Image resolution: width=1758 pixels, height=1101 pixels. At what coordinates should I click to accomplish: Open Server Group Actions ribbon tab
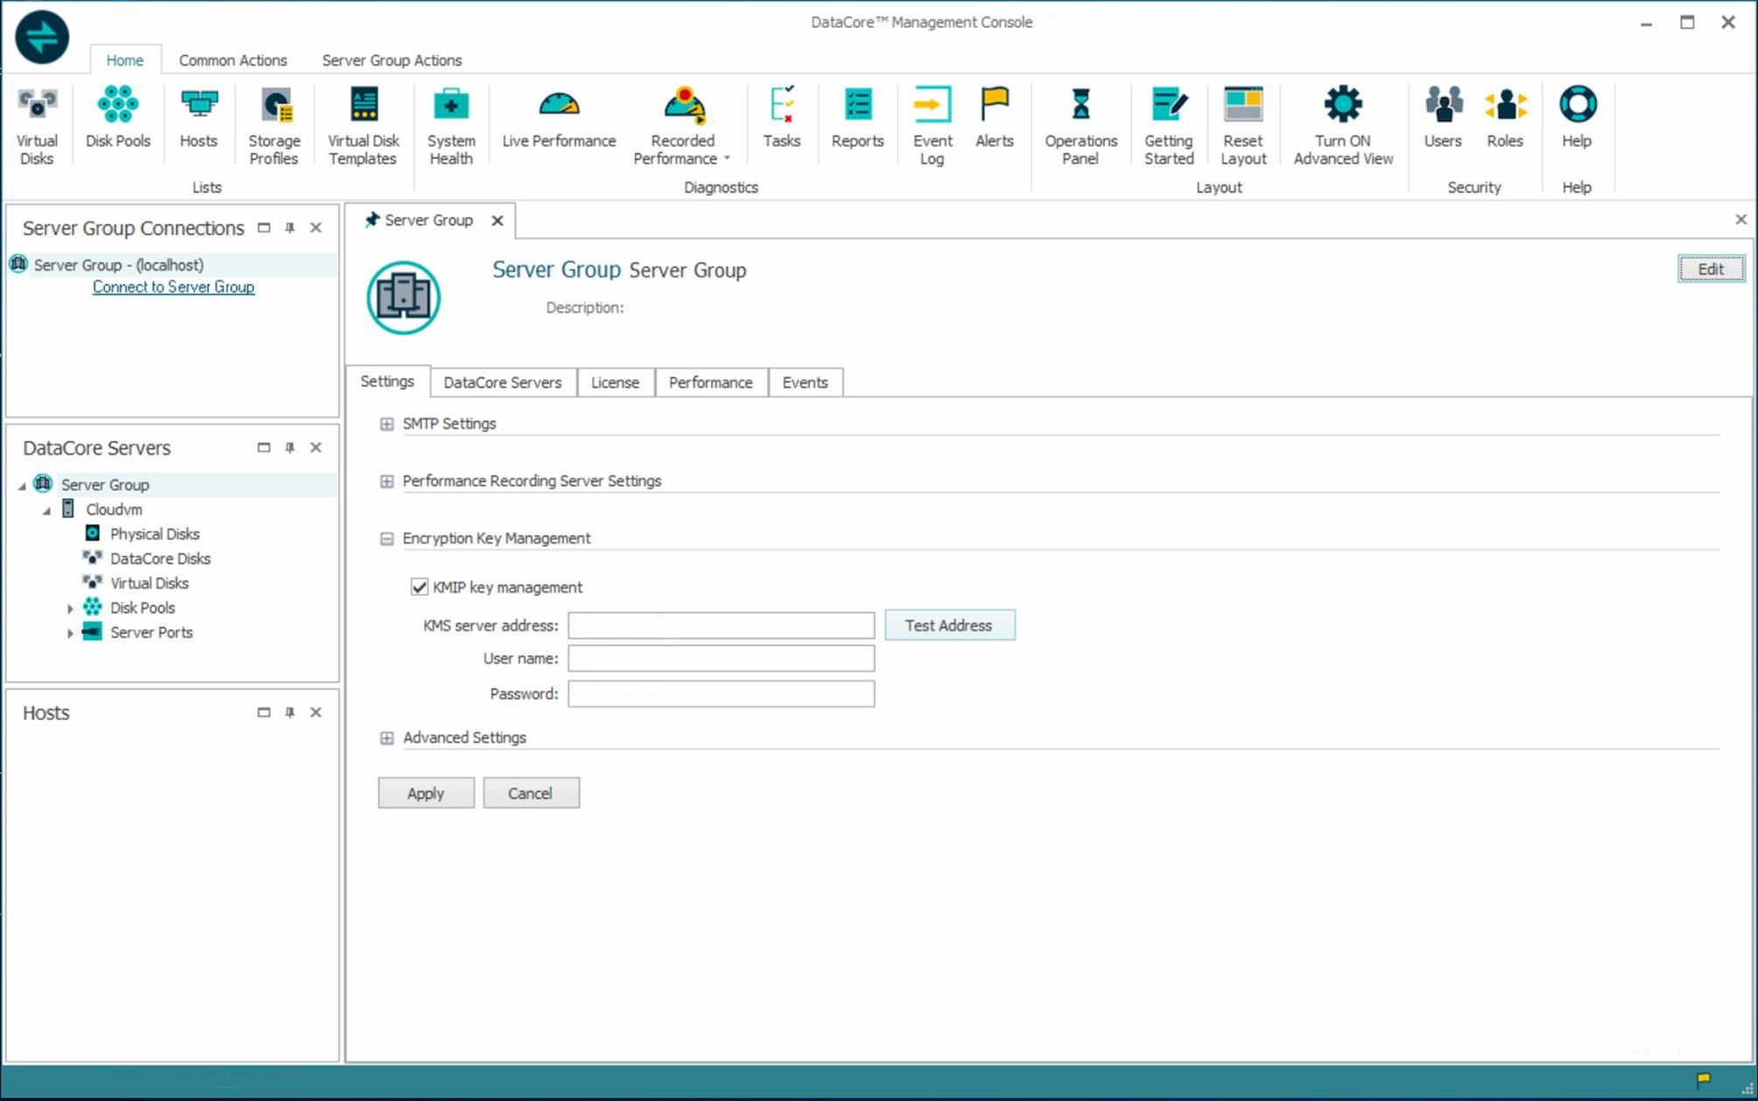coord(392,60)
